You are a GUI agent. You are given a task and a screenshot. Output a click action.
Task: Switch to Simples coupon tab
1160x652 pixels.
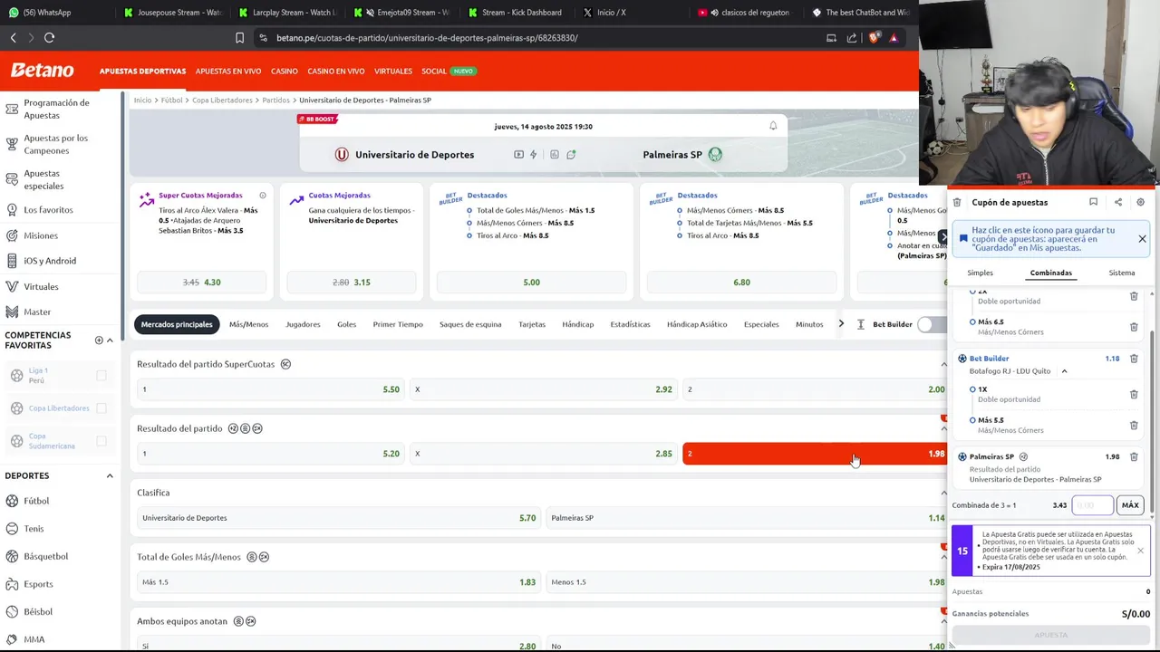(980, 273)
